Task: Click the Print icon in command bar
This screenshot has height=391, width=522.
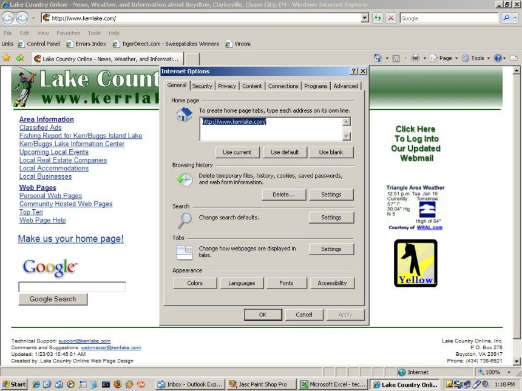Action: tap(415, 58)
